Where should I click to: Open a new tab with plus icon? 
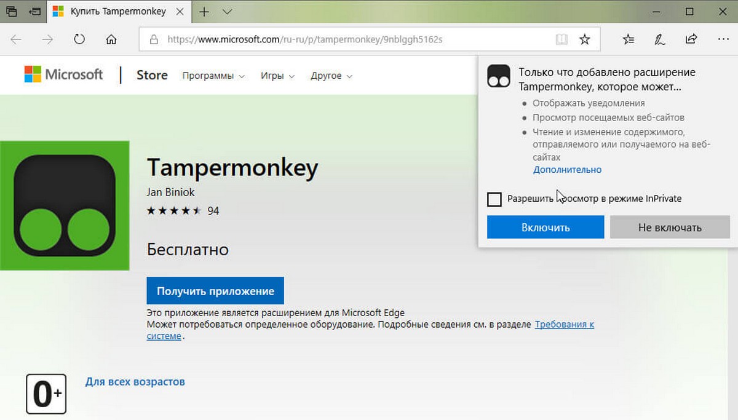(x=204, y=12)
